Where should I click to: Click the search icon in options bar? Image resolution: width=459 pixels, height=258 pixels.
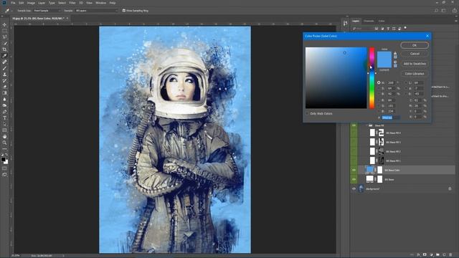point(436,11)
